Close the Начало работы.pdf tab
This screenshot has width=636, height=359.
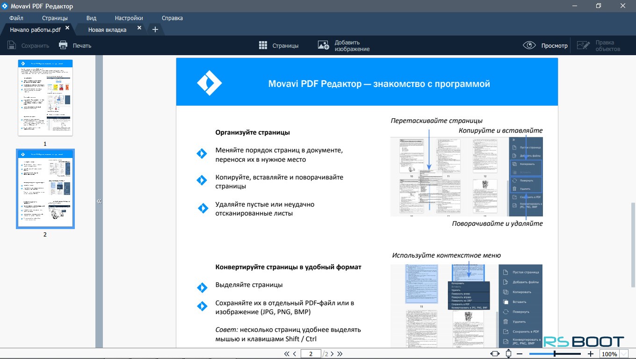(67, 29)
